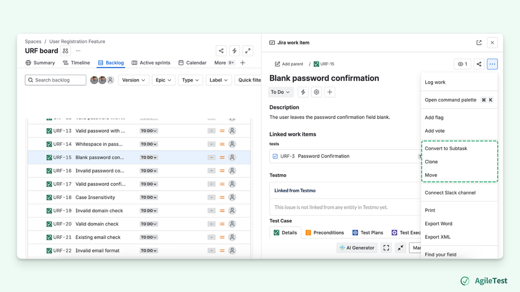The height and width of the screenshot is (292, 520).
Task: Open the To Do status dropdown in work item
Action: pos(280,92)
